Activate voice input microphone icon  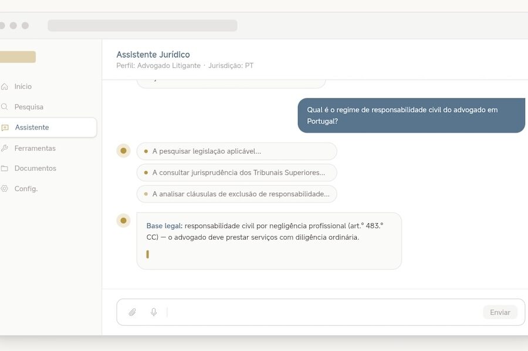154,312
